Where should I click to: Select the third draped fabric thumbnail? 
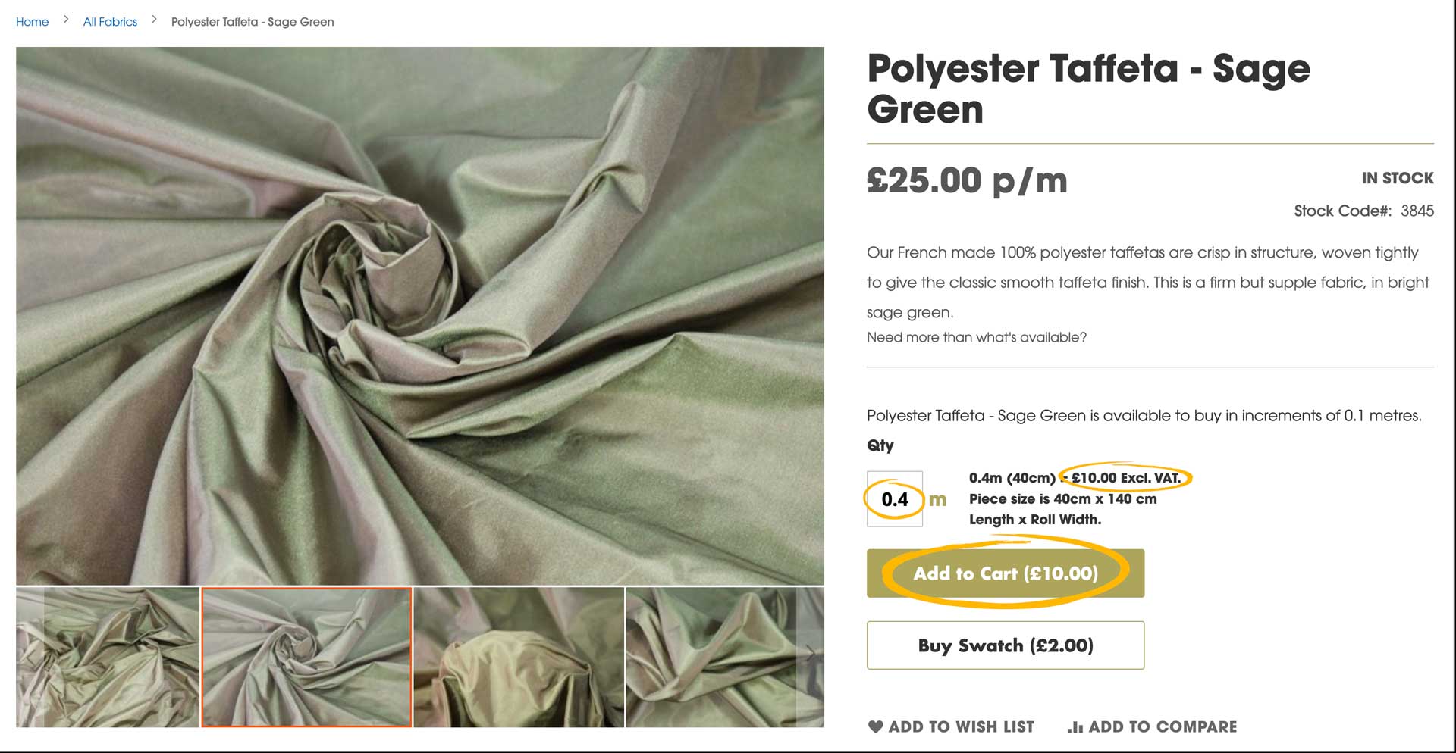(519, 657)
